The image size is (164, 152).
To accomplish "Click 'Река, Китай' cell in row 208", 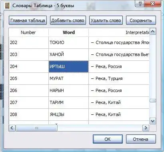I will (119, 114).
